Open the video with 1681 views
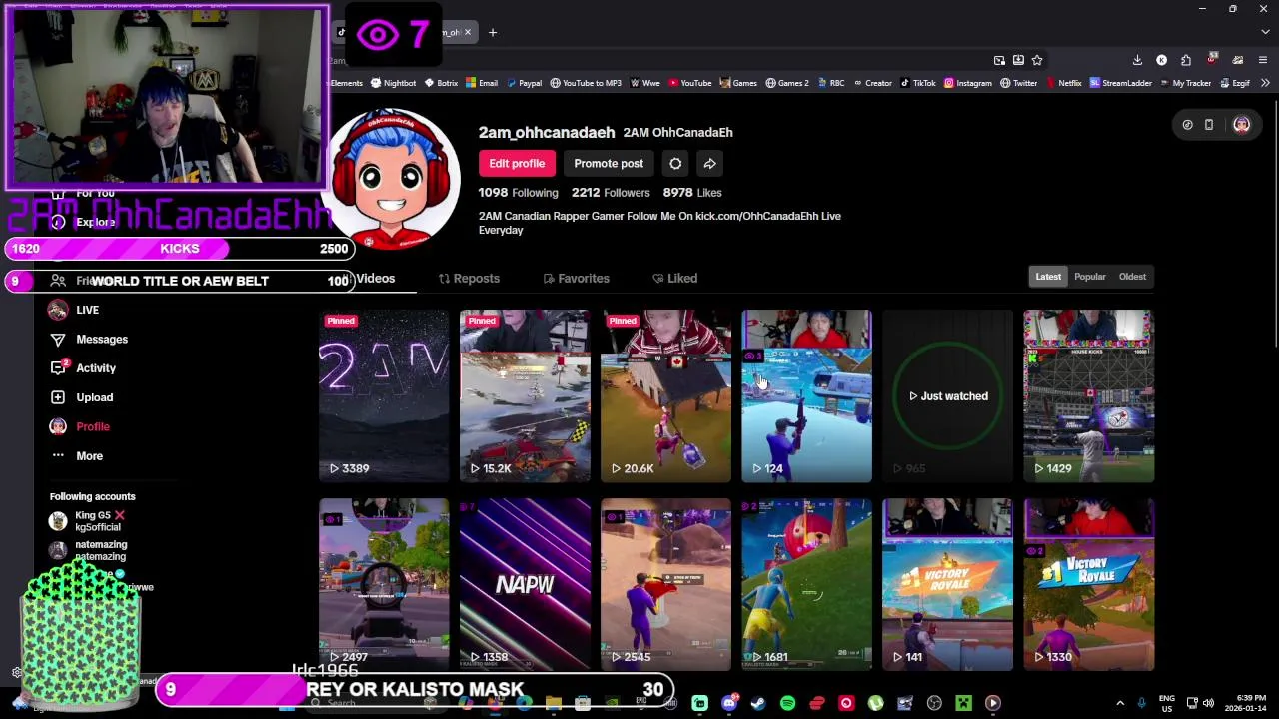The width and height of the screenshot is (1279, 719). (806, 585)
